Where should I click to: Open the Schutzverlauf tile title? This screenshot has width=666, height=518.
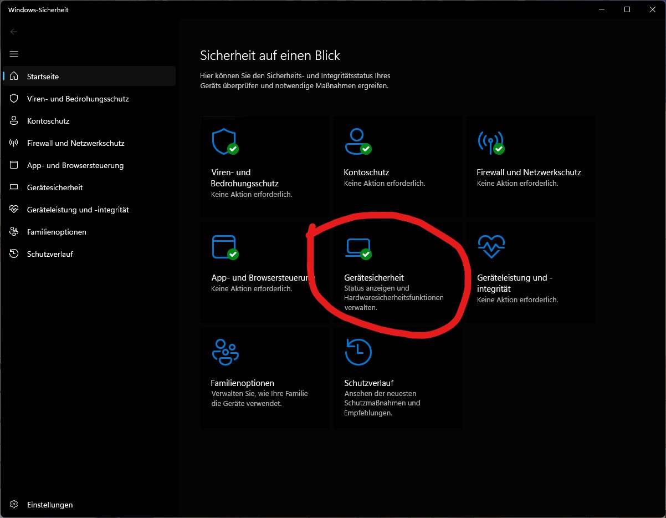click(x=369, y=383)
